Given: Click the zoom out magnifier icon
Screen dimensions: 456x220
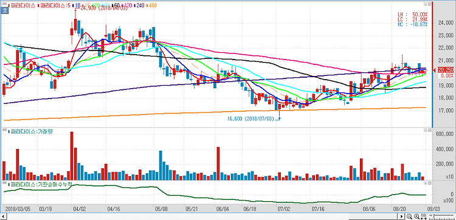Looking at the screenshot, I should (x=409, y=216).
